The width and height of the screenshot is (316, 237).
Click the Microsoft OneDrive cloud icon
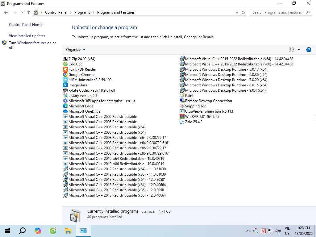pyautogui.click(x=65, y=111)
